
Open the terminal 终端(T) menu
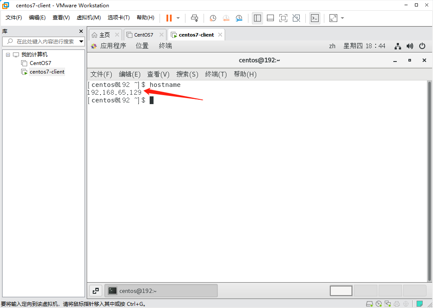coord(216,74)
